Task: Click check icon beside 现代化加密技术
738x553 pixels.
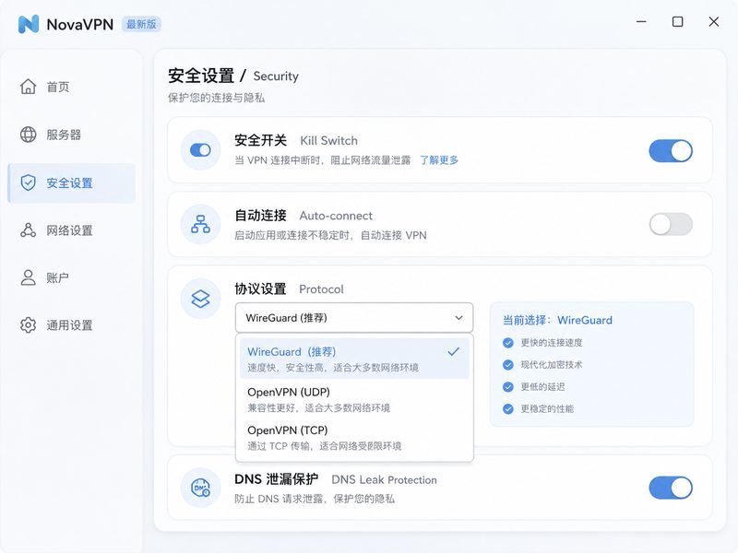Action: coord(508,365)
